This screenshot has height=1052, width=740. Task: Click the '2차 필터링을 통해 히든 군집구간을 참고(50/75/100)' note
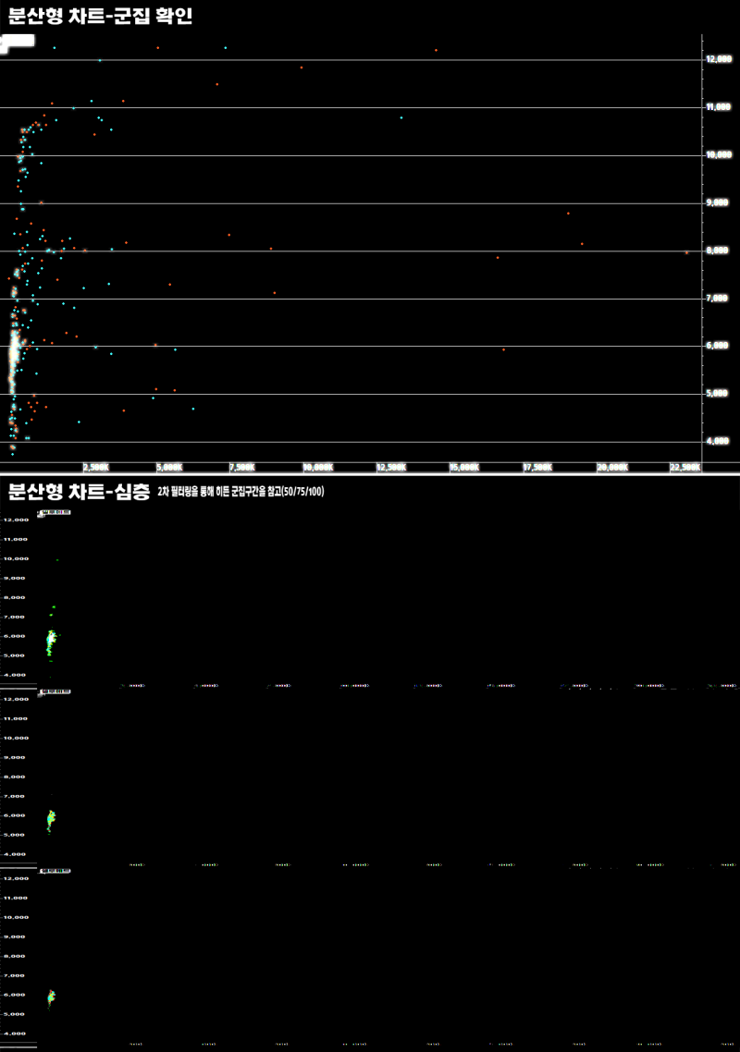pyautogui.click(x=240, y=492)
